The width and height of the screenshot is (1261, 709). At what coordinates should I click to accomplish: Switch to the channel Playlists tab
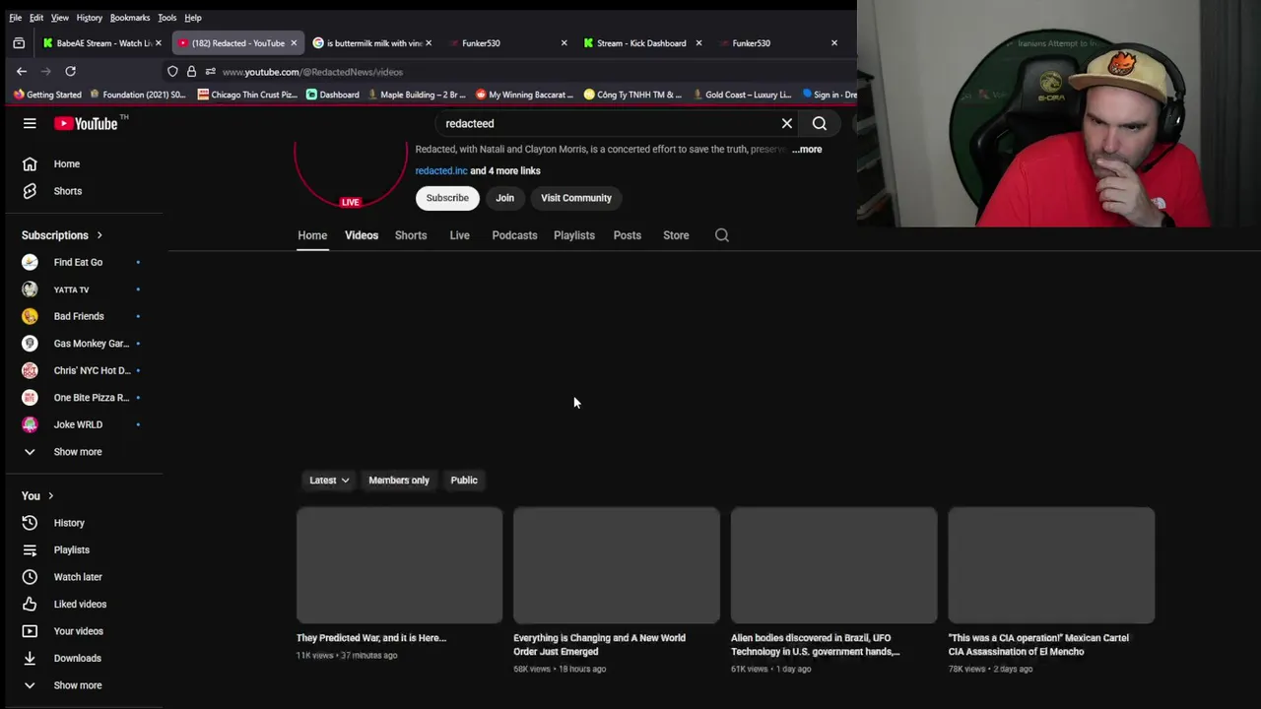[574, 235]
